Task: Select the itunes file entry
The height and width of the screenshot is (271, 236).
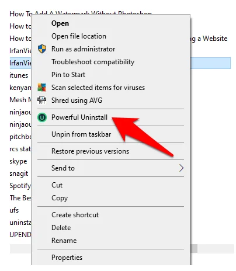Action: (x=19, y=75)
